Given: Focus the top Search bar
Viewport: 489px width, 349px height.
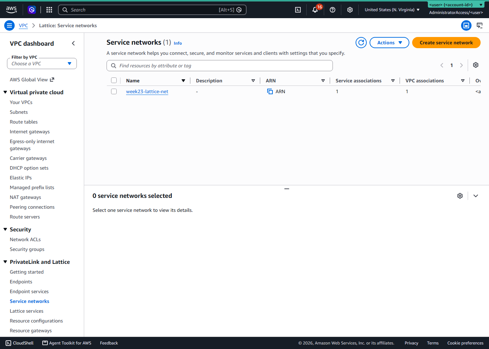Looking at the screenshot, I should [x=152, y=10].
